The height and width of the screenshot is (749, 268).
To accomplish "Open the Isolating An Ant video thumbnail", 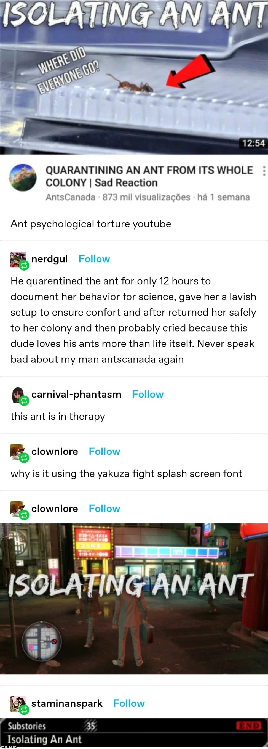I will (134, 77).
